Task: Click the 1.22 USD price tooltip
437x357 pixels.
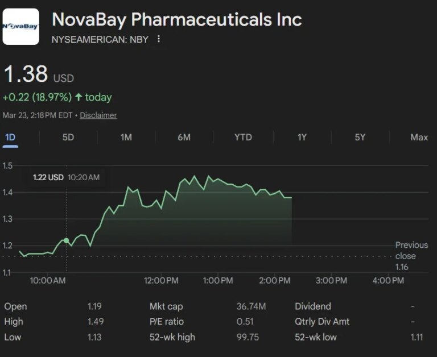Action: [48, 177]
